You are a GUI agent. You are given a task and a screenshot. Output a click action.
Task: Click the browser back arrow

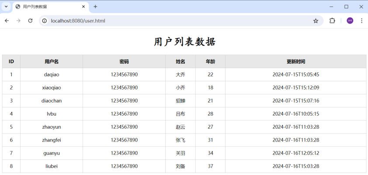coord(7,21)
